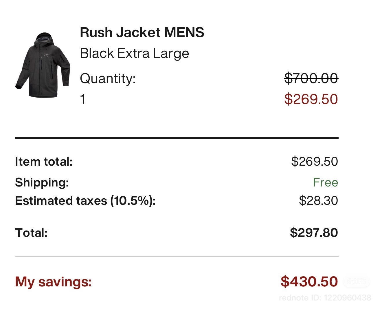Click the rednote ID watermark text
The width and height of the screenshot is (382, 311).
(x=325, y=298)
